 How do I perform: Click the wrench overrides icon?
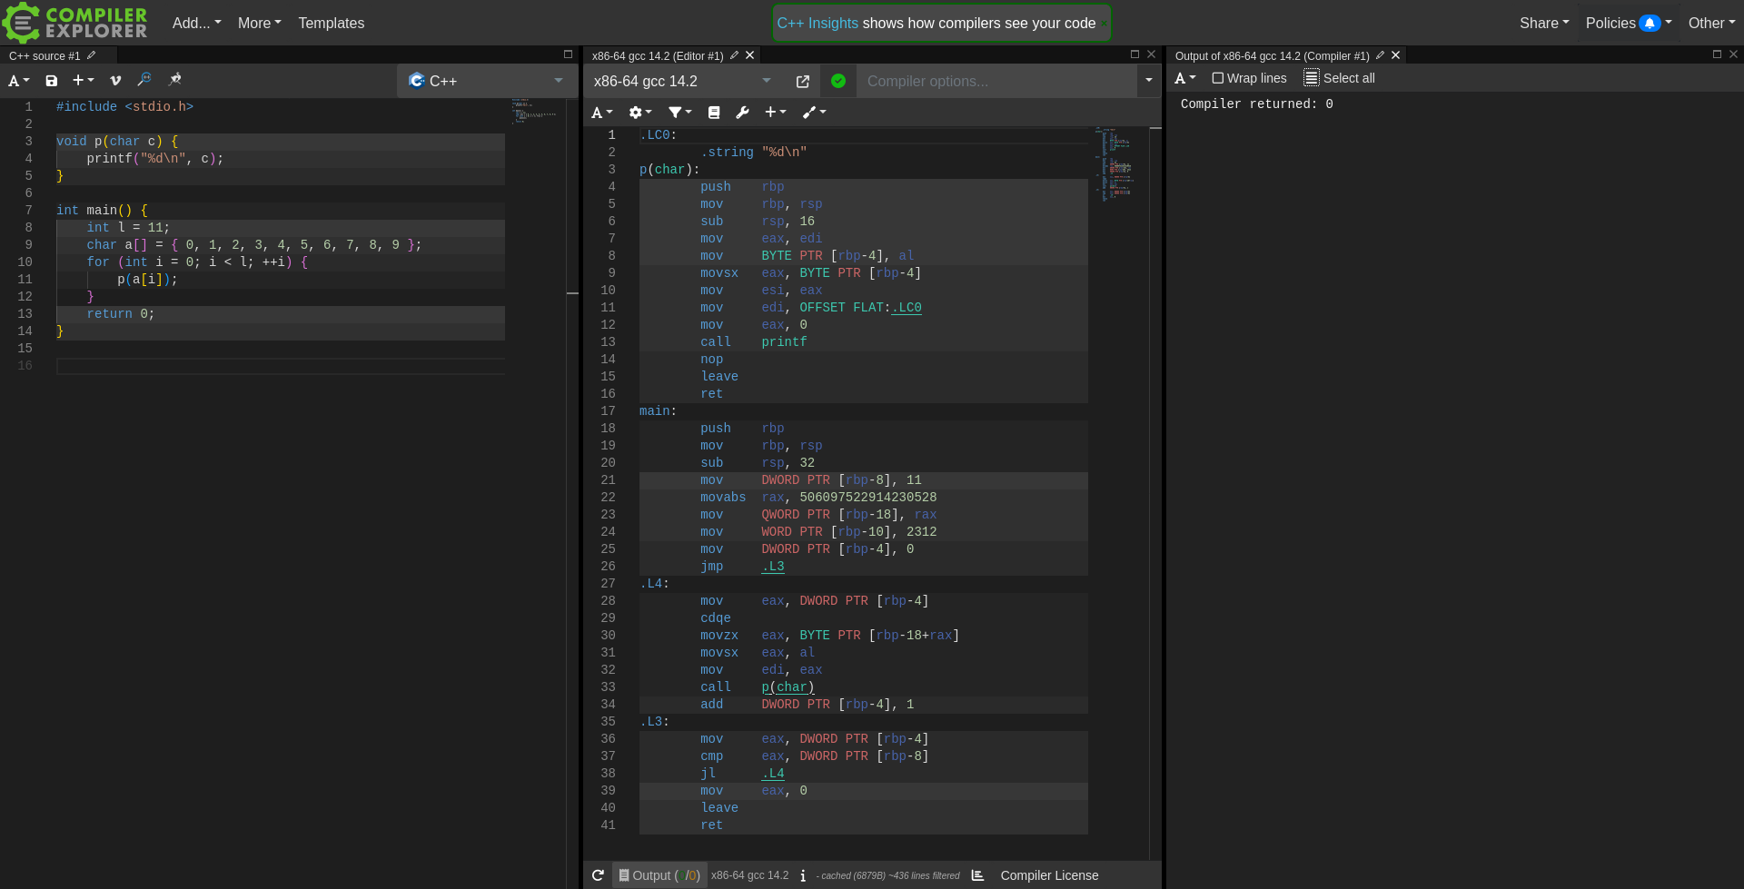742,113
